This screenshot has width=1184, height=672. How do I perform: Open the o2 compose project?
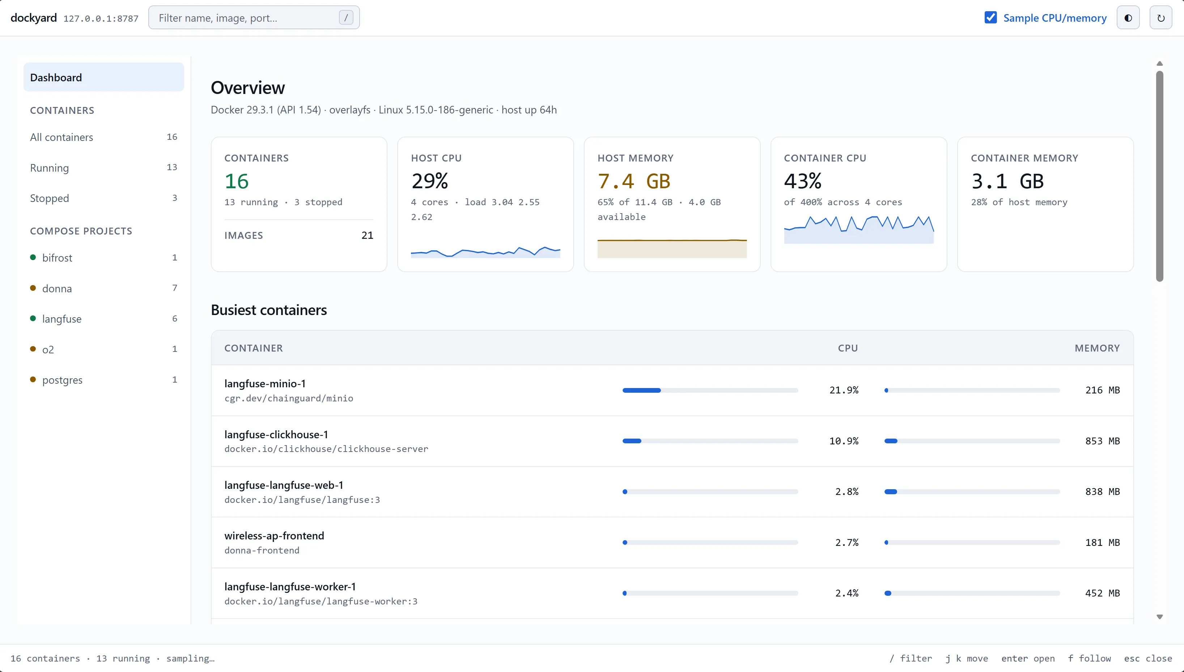tap(103, 349)
